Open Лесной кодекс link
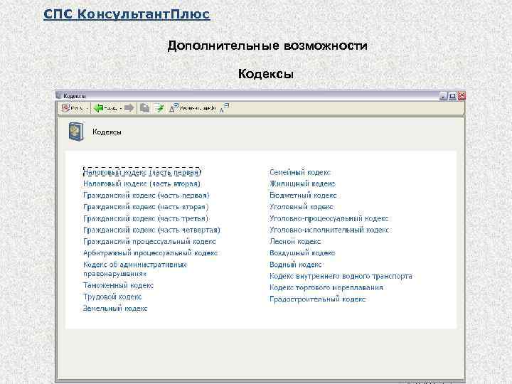The width and height of the screenshot is (512, 384). pyautogui.click(x=295, y=241)
